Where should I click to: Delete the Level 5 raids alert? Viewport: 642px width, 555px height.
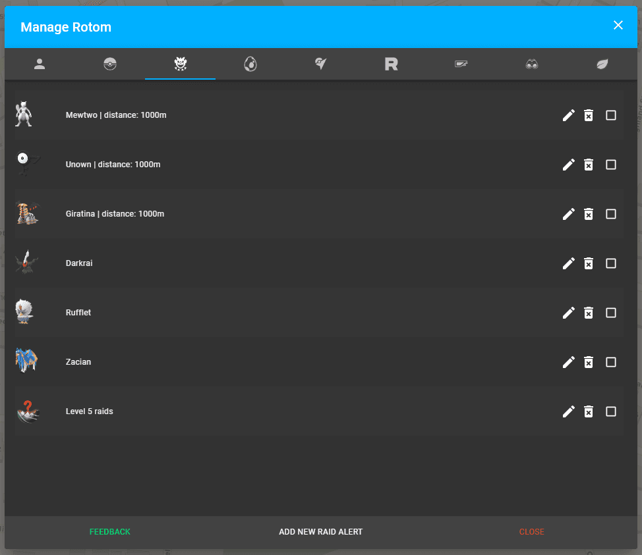click(x=589, y=411)
